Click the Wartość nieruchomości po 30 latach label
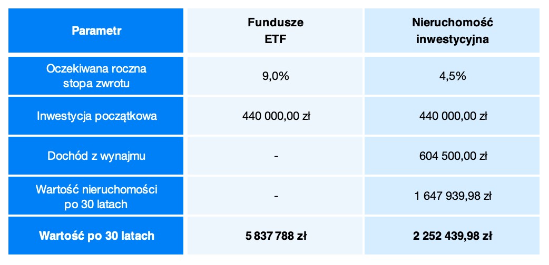The image size is (549, 265). click(x=96, y=196)
